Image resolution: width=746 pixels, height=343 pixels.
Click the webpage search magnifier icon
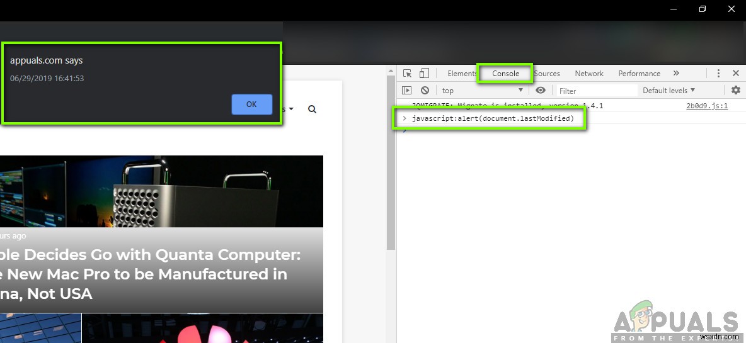[312, 110]
